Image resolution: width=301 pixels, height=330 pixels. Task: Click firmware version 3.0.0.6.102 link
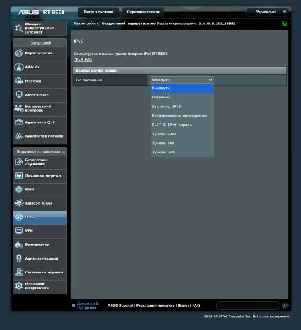pyautogui.click(x=217, y=23)
